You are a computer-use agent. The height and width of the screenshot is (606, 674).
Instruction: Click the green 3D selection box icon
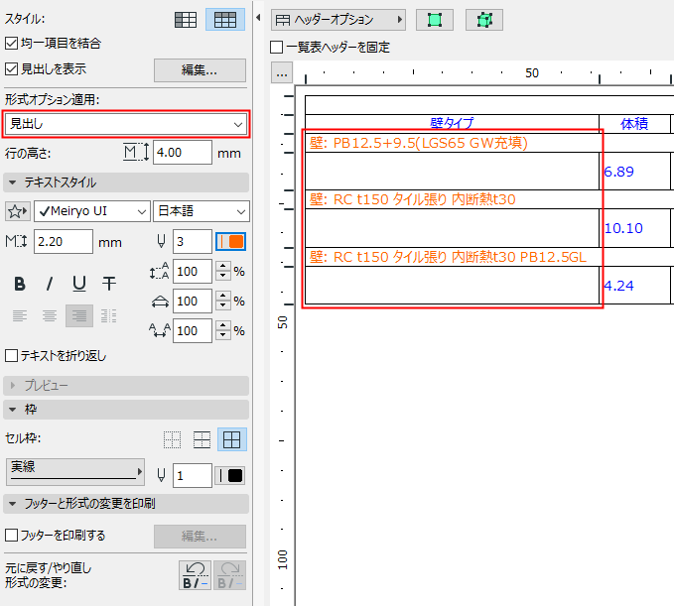[484, 20]
